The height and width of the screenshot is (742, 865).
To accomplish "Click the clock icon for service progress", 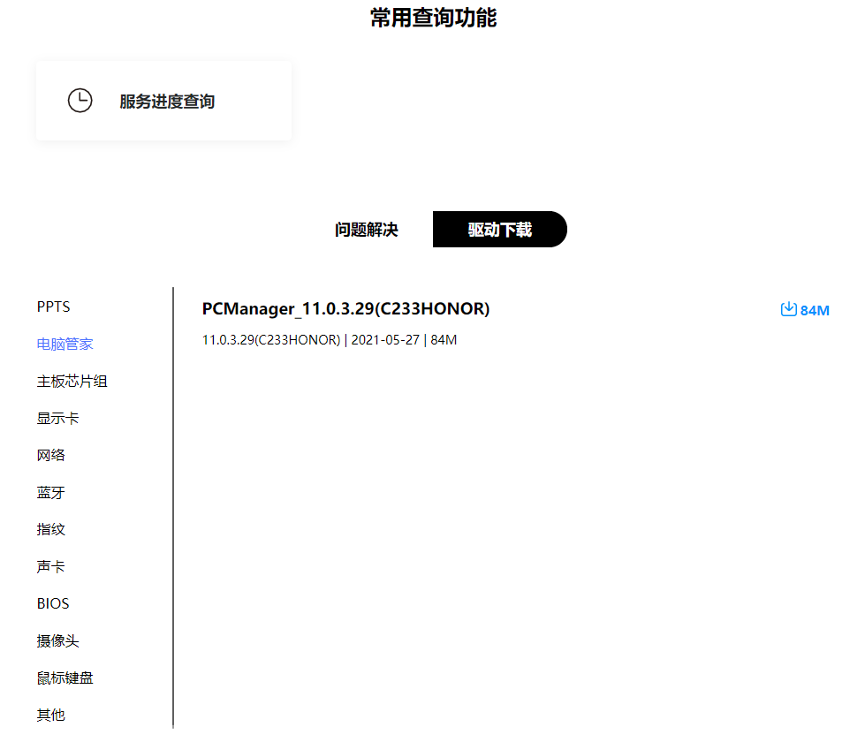I will [x=80, y=101].
